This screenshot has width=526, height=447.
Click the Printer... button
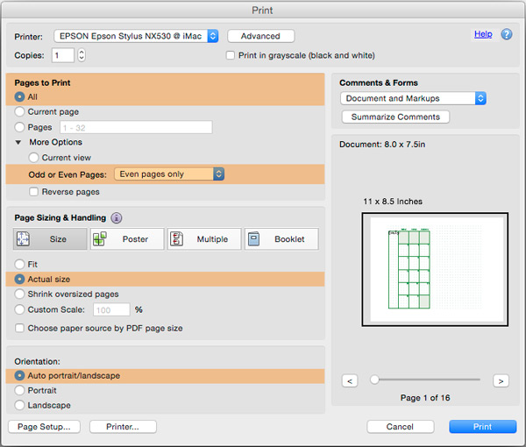(x=123, y=427)
